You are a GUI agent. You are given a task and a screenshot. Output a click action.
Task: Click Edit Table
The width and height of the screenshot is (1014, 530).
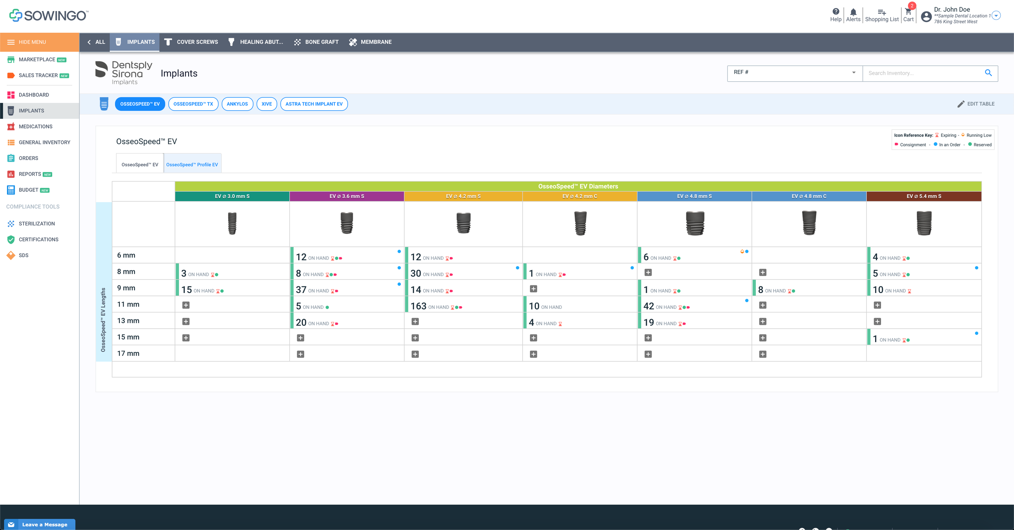[x=976, y=104]
